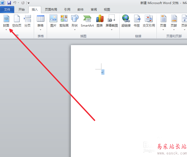Open Screenshot (屏幕截图) tool
The image size is (187, 157).
click(112, 21)
